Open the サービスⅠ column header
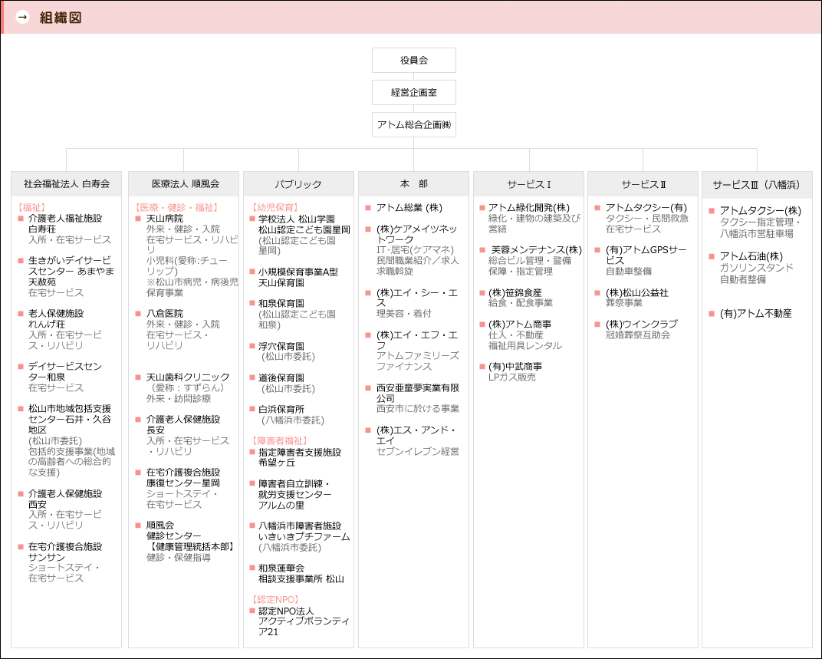 point(528,184)
